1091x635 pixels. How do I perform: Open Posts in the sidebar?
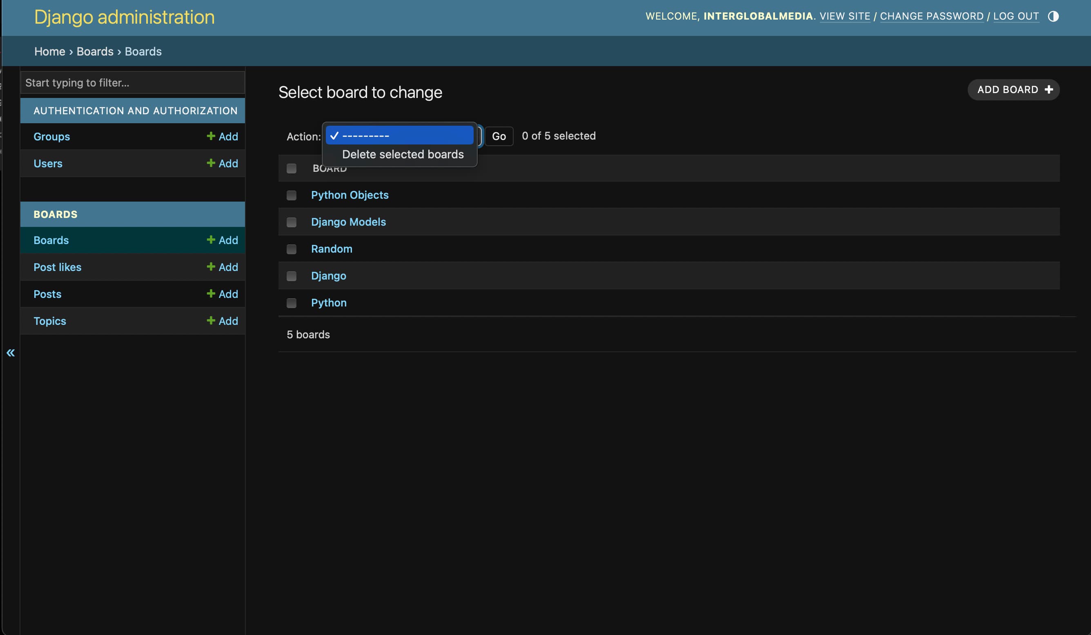pos(47,293)
